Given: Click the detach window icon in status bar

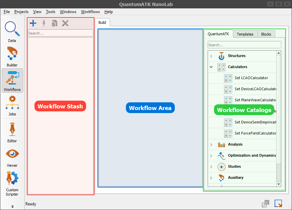Looking at the screenshot, I should pyautogui.click(x=266, y=204).
